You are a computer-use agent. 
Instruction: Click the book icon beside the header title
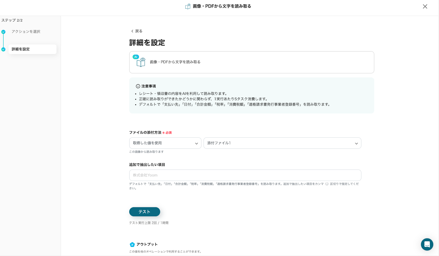(188, 6)
